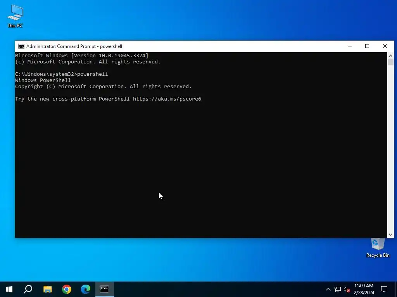Viewport: 397px width, 297px height.
Task: Click 'Administrator: Command Prompt - powershell' title text
Action: tap(74, 46)
